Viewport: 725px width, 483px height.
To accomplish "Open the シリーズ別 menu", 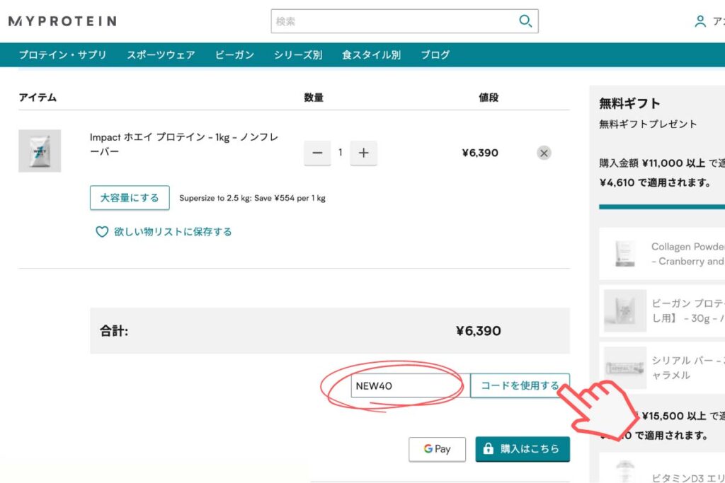I will (298, 55).
